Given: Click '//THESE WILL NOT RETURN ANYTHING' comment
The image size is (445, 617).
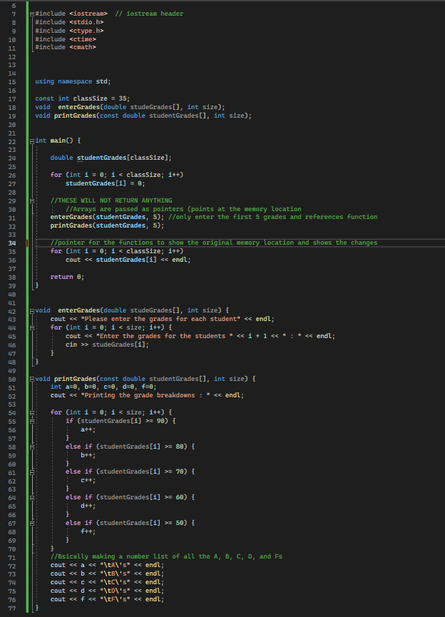Looking at the screenshot, I should (x=111, y=200).
